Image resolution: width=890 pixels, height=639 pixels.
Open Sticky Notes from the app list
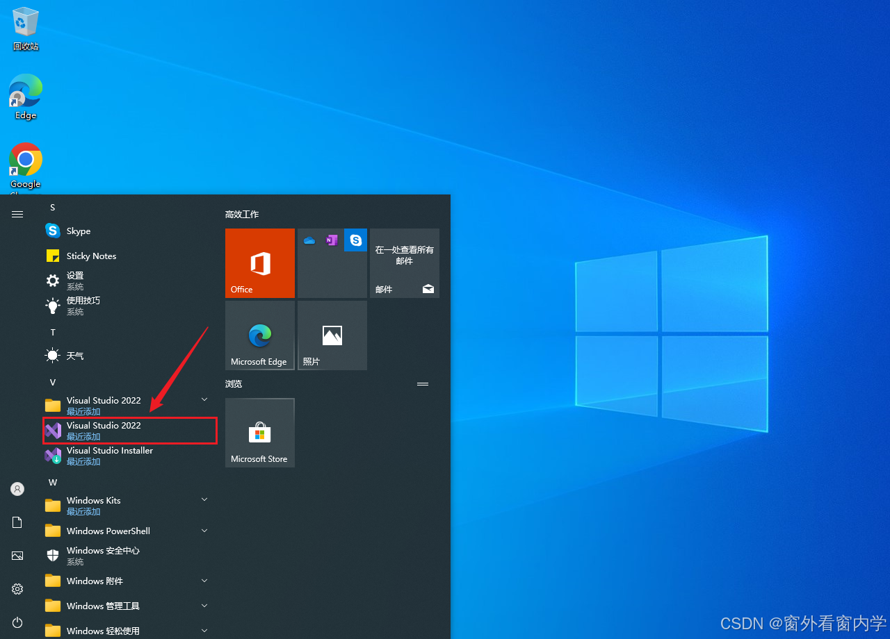click(127, 256)
